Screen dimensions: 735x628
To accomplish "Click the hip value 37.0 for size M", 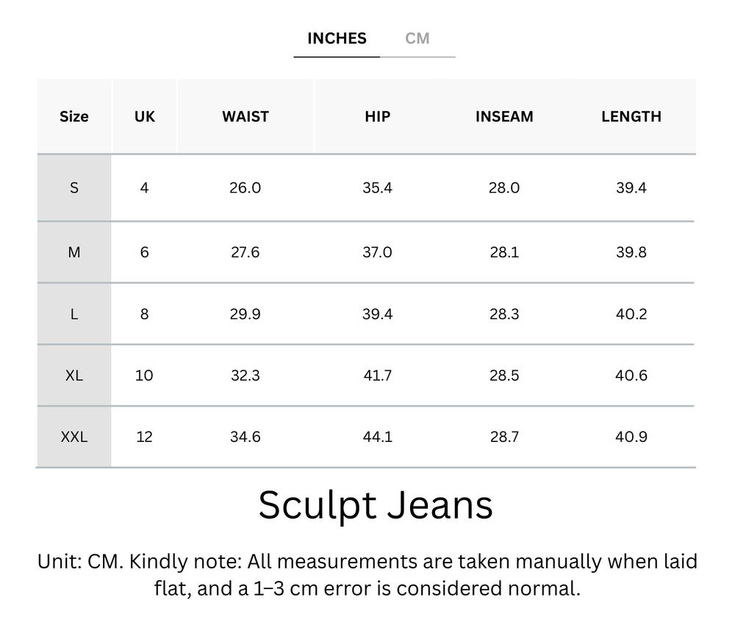I will coord(377,251).
